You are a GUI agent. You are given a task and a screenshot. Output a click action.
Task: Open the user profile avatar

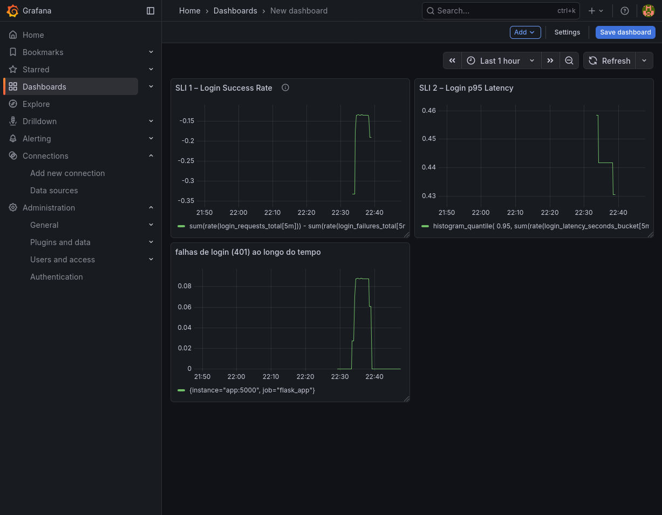[648, 11]
